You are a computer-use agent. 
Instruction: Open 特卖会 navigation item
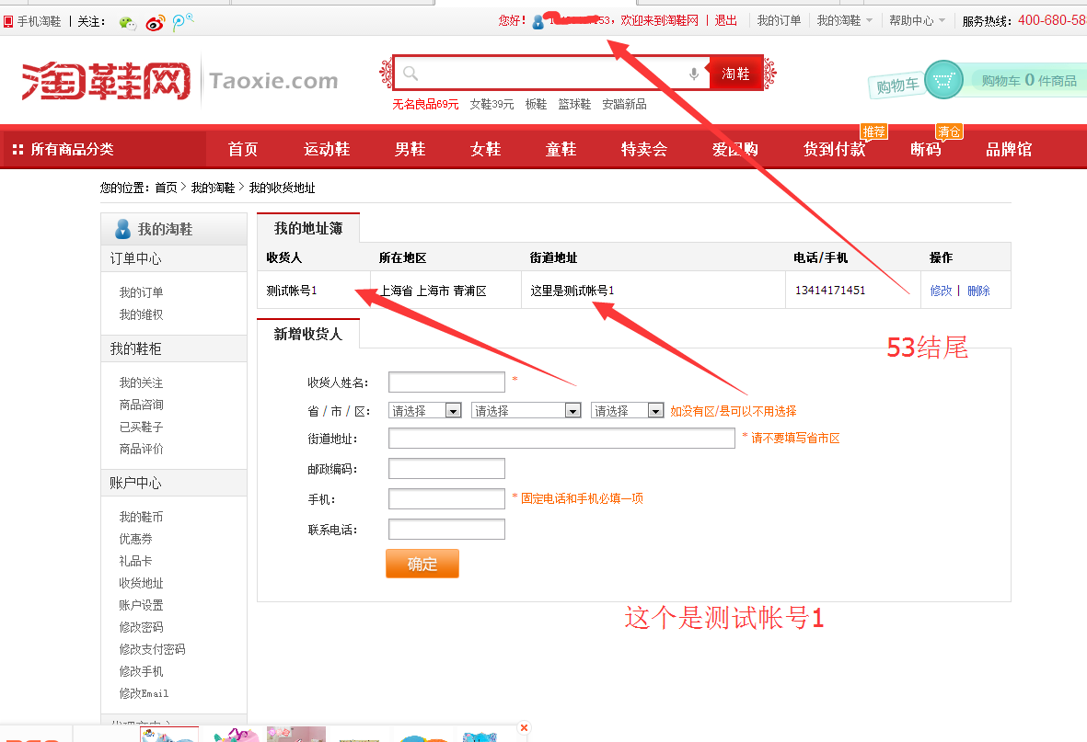coord(644,149)
